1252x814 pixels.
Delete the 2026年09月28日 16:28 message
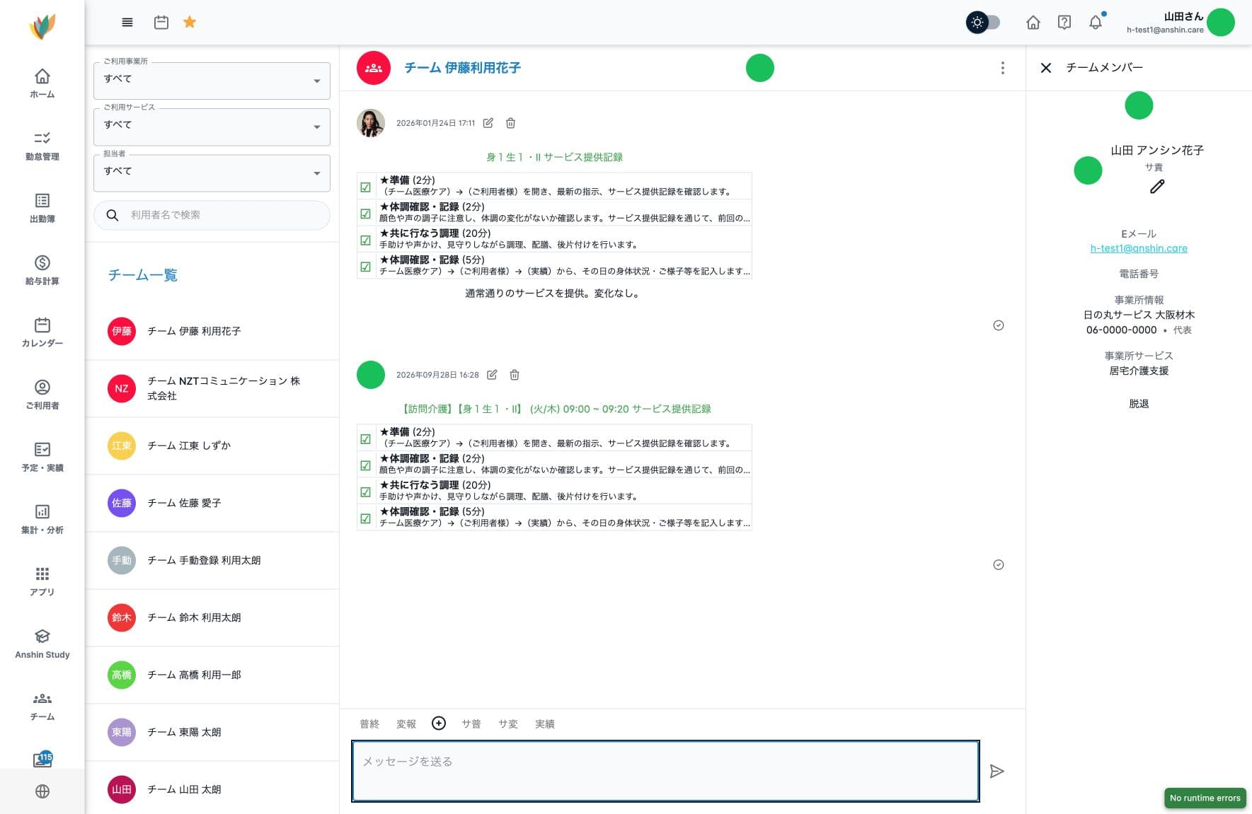(515, 375)
